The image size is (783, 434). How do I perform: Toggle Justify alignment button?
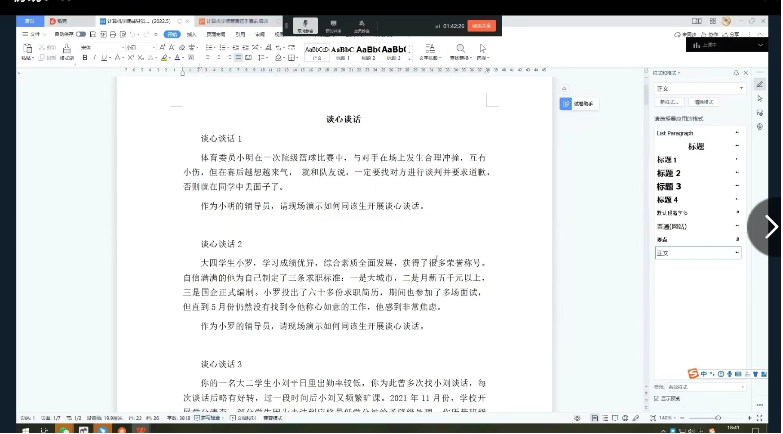click(x=238, y=58)
